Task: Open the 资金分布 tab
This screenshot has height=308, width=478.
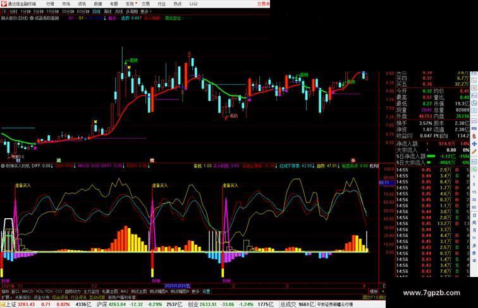Action: tap(42, 297)
